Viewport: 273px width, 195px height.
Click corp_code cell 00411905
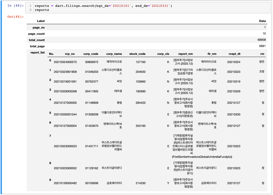click(92, 91)
